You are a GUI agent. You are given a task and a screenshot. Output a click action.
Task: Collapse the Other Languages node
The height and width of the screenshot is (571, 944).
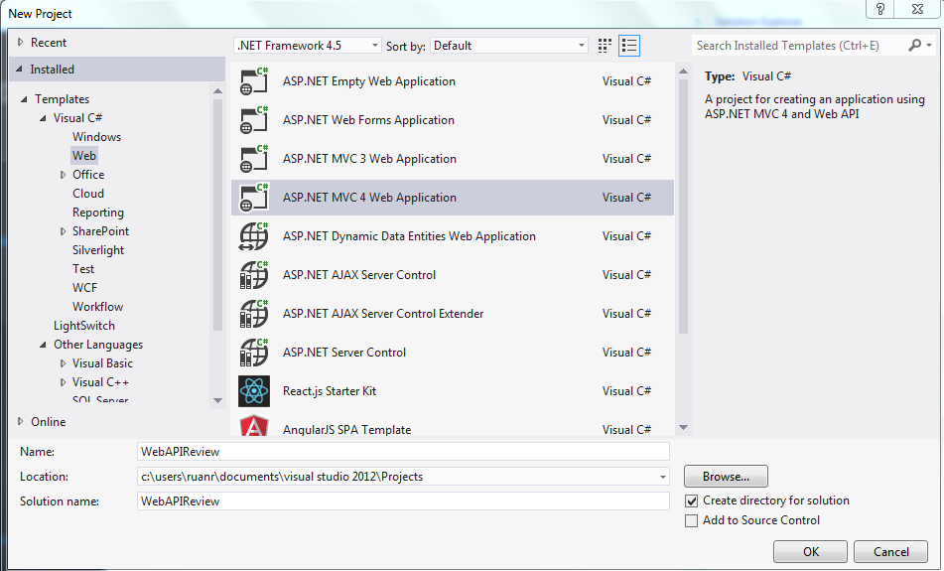(x=43, y=345)
